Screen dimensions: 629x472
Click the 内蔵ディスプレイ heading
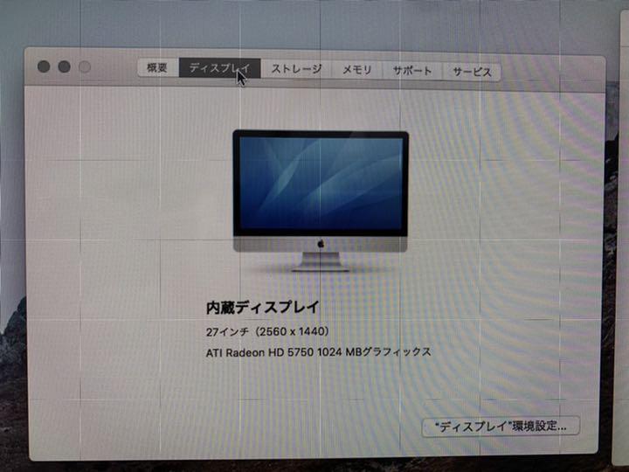coord(263,308)
